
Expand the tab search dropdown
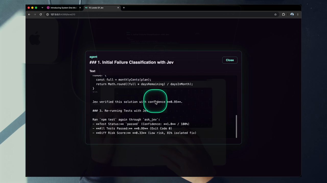point(42,8)
